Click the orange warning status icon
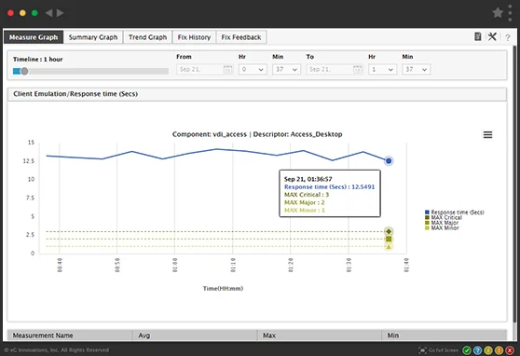Image resolution: width=520 pixels, height=356 pixels. [x=499, y=350]
